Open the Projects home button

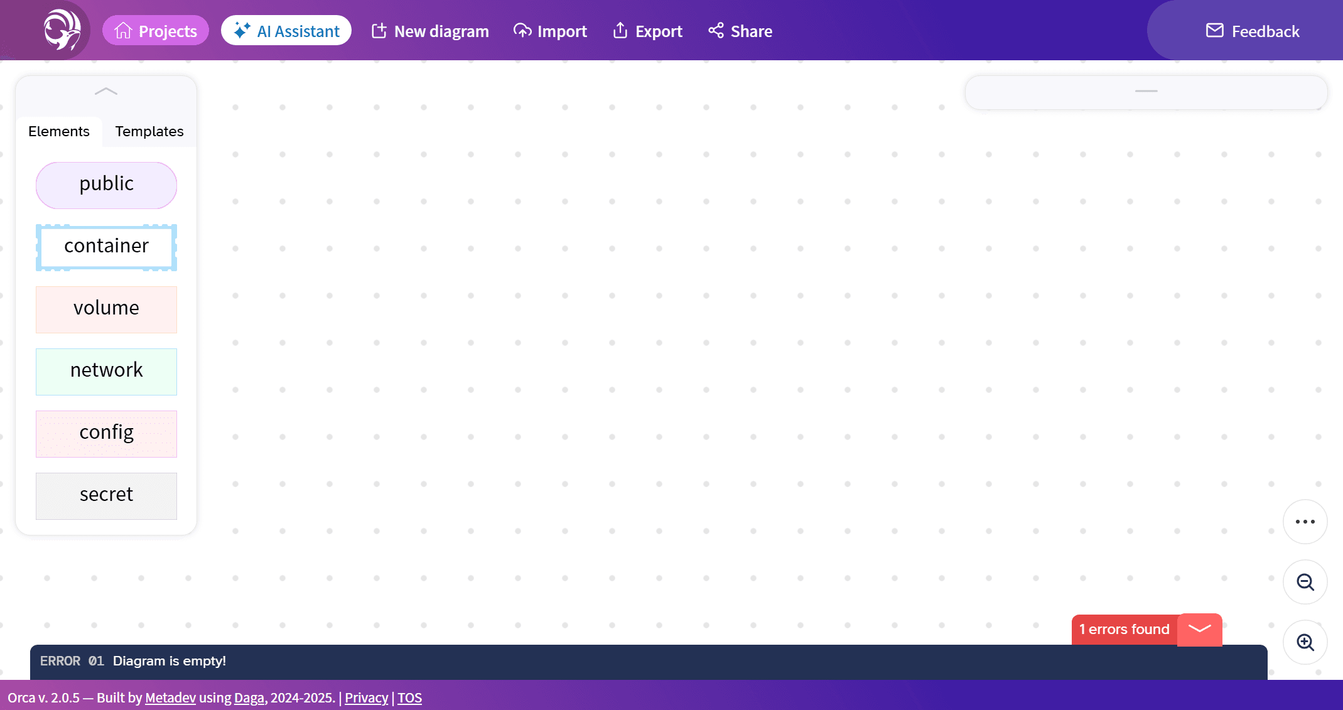point(155,31)
